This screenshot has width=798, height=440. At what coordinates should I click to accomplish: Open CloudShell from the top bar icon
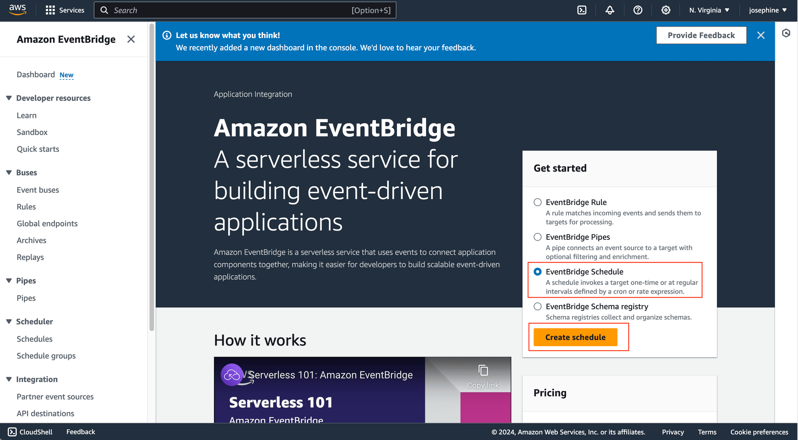[582, 10]
